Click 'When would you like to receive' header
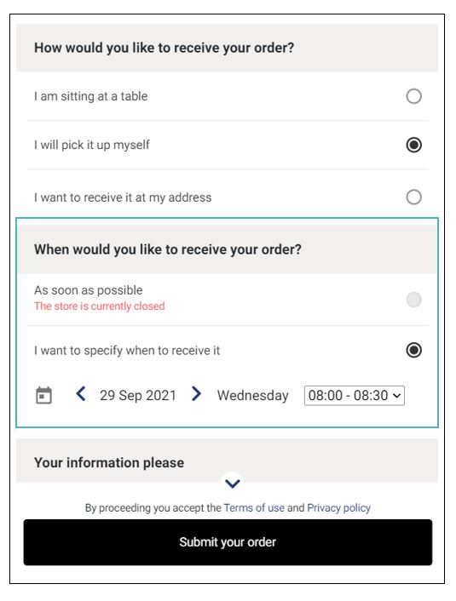 [x=168, y=249]
